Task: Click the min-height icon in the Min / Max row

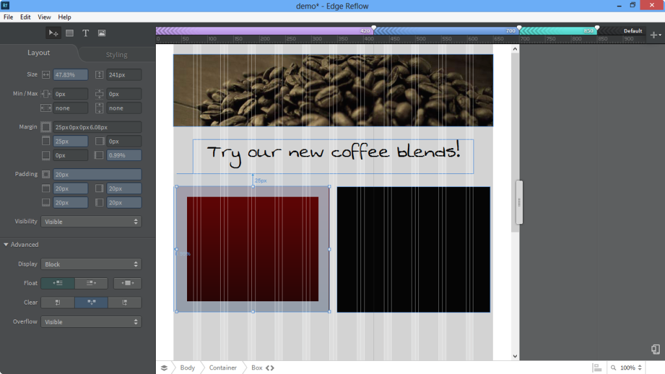Action: pos(99,93)
